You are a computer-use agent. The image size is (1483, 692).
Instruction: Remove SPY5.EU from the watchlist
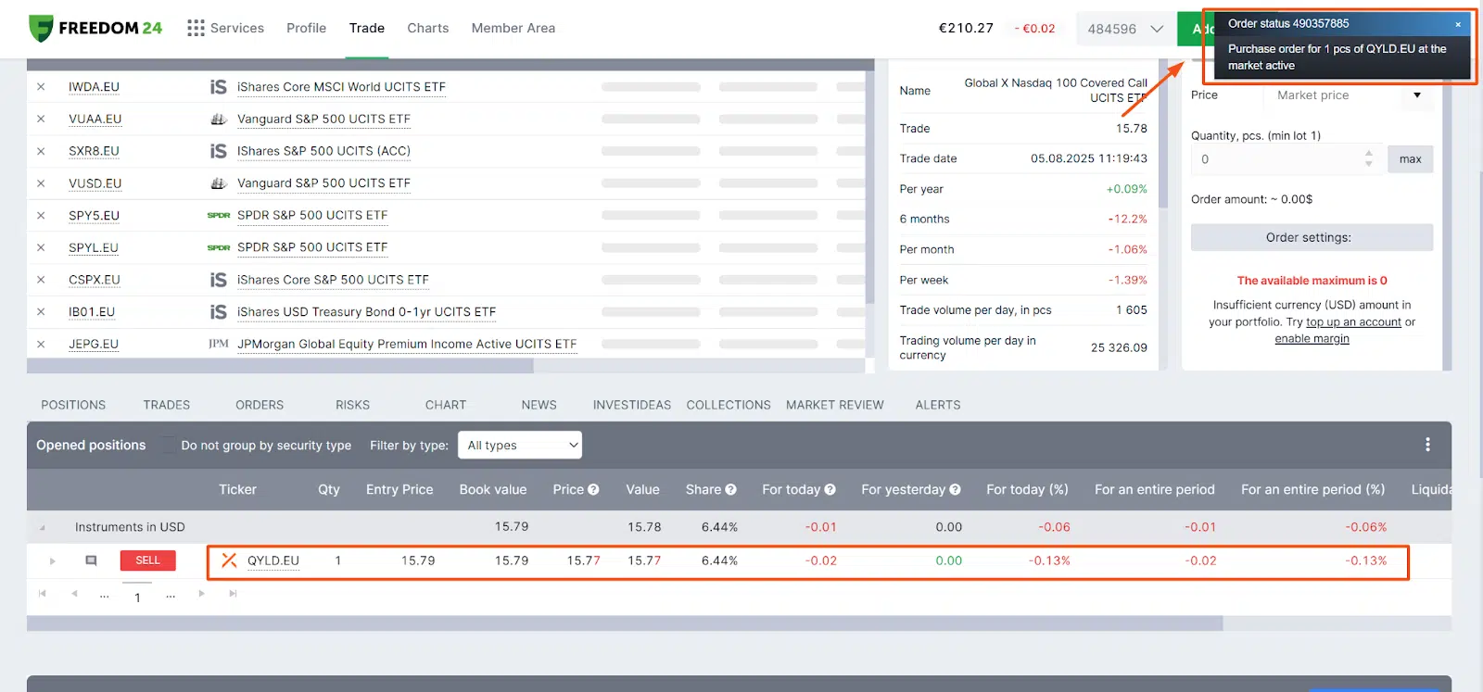click(x=41, y=215)
